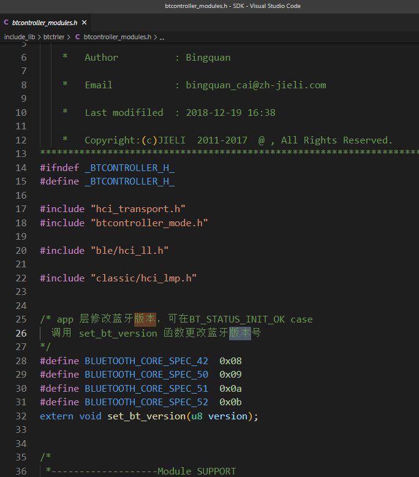Click line number 14 in gutter
Viewport: 419px width, 477px height.
(21, 168)
